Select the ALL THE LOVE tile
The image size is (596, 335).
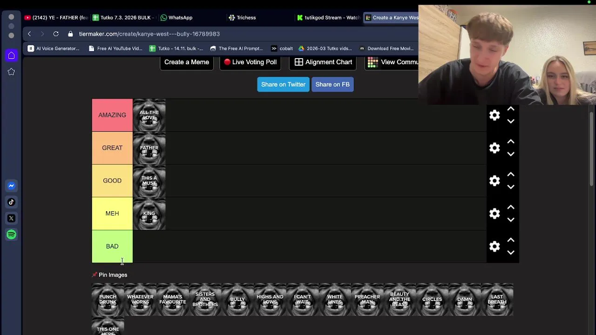point(149,115)
